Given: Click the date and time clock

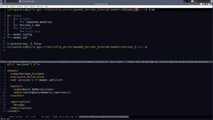Looking at the screenshot, I should (x=203, y=1).
